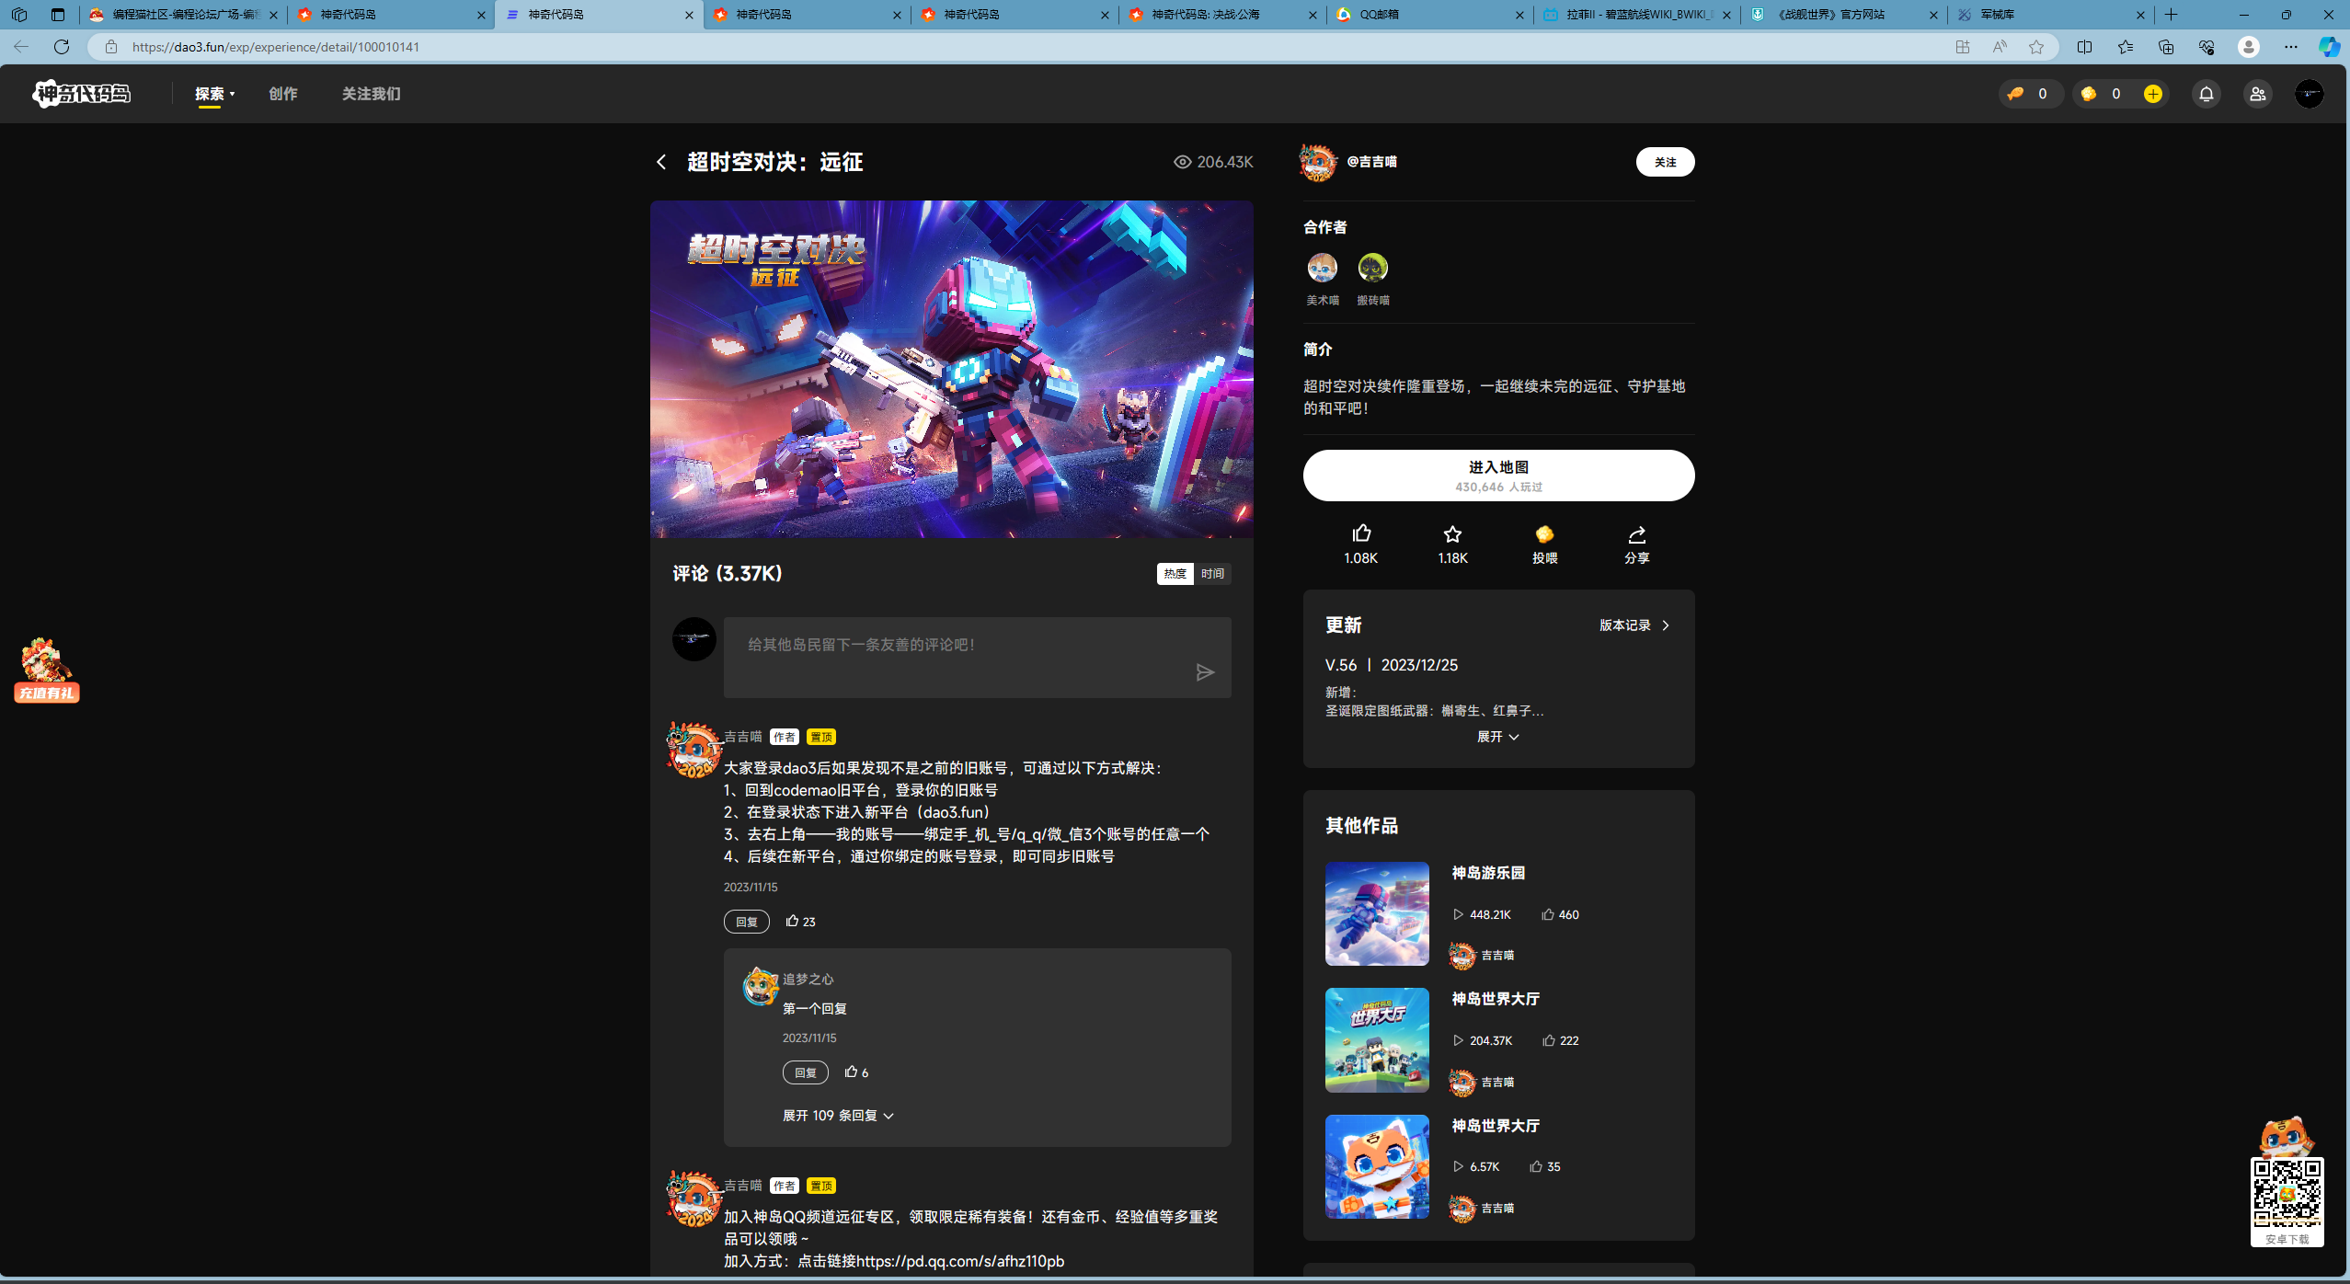Click author avatar next to @吉吉喵
The image size is (2350, 1284).
coord(1318,162)
